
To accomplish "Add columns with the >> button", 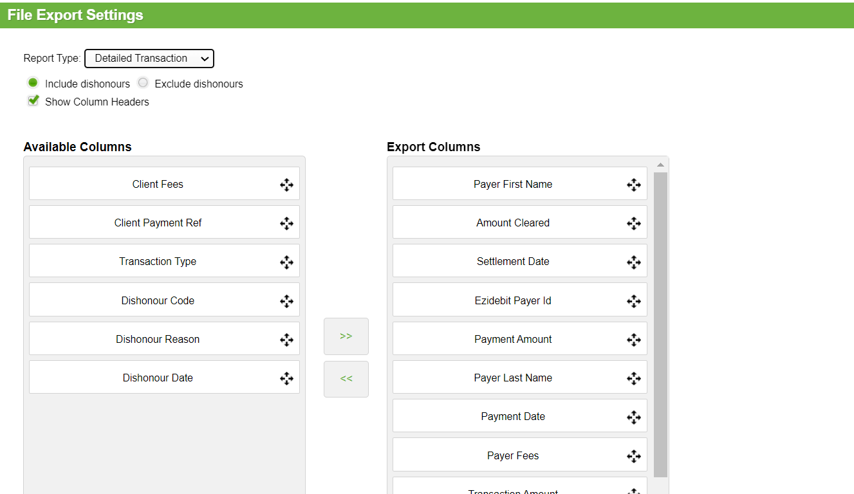I will click(x=346, y=336).
